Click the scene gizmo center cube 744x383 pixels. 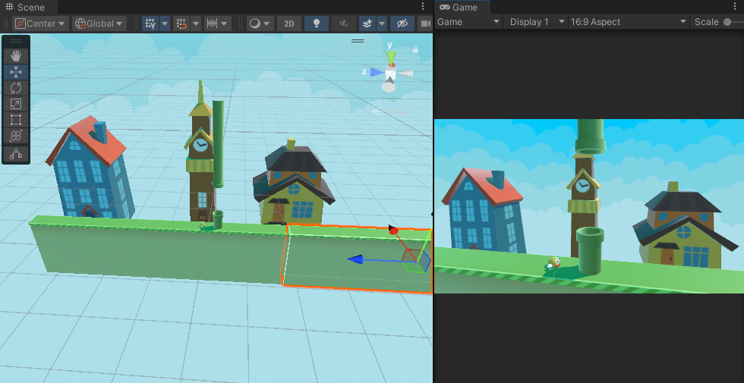click(x=390, y=73)
